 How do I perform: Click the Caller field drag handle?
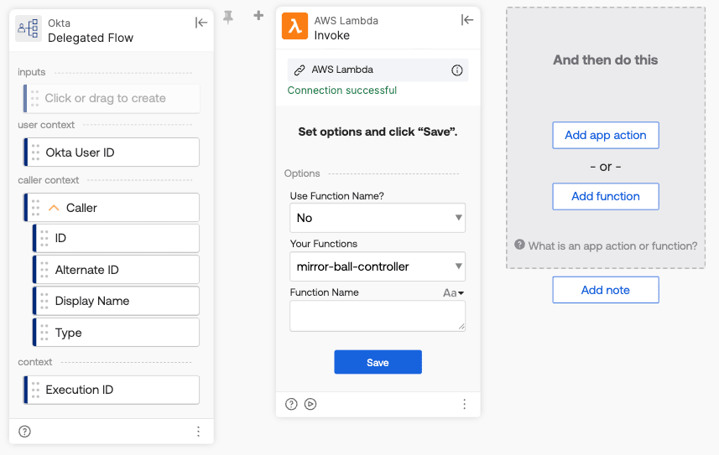click(x=35, y=208)
